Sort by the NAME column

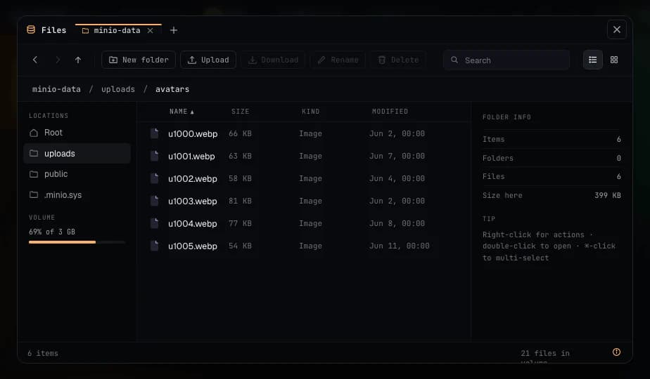(x=181, y=112)
